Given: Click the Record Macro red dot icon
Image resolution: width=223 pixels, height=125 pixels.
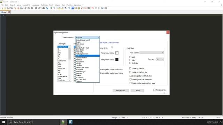Looking at the screenshot, I should click(93, 8).
